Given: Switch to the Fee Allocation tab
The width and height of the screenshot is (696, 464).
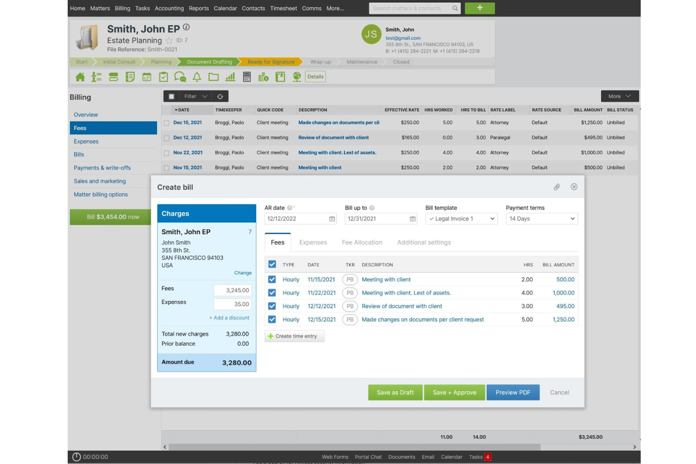Looking at the screenshot, I should [x=362, y=243].
